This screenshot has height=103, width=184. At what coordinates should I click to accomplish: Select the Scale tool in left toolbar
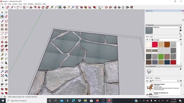point(2,50)
